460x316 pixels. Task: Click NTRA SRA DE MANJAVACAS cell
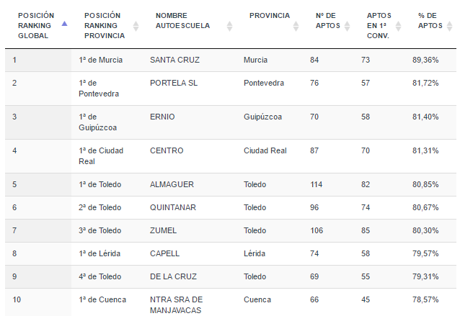[x=176, y=305]
